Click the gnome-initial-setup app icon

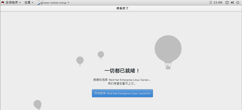point(40,2)
